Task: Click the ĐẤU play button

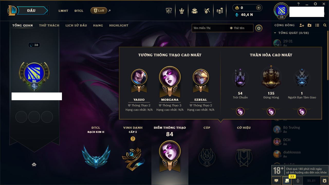Action: click(x=31, y=11)
